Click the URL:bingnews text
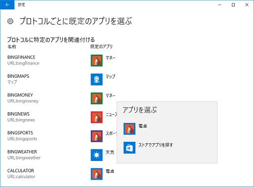The width and height of the screenshot is (254, 187). (21, 120)
